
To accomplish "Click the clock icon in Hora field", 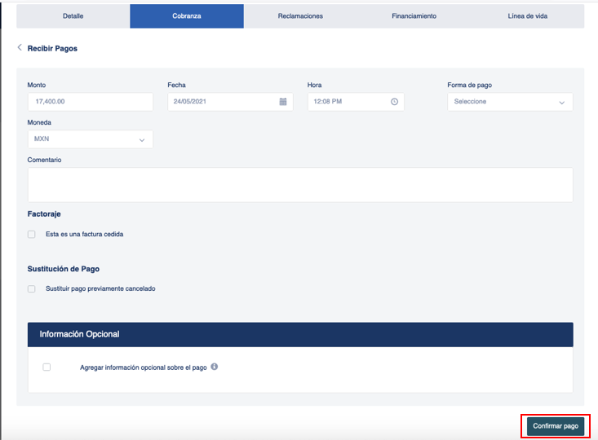I will pos(394,102).
